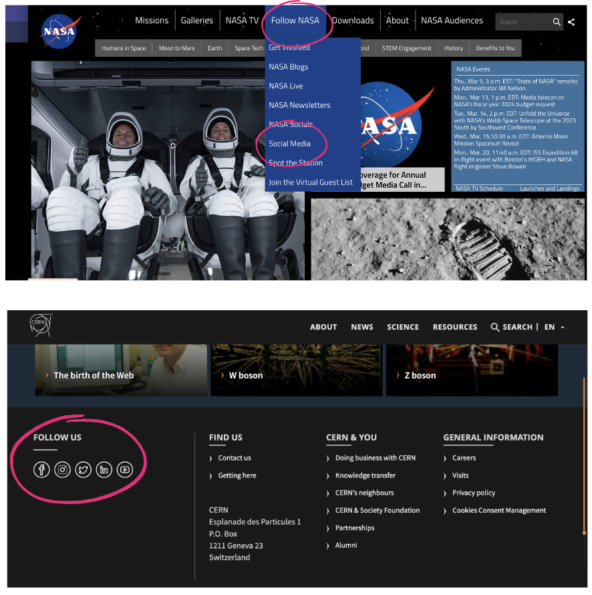Viewport: 592px width, 595px height.
Task: Open the Downloads menu on NASA
Action: [x=353, y=21]
